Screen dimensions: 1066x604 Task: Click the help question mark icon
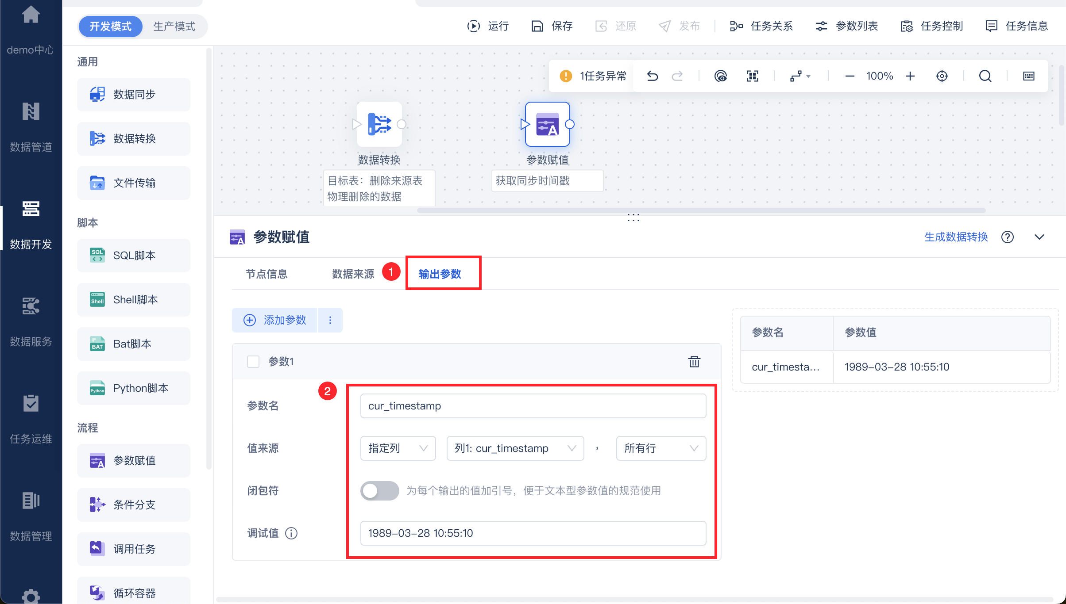point(1008,237)
